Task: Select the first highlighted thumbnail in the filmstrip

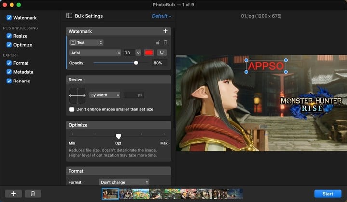Action: (x=110, y=193)
